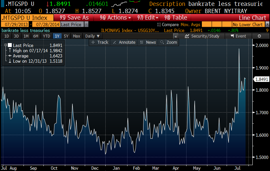This screenshot has width=270, height=171.
Task: Select the Annotate pencil tool
Action: click(124, 42)
